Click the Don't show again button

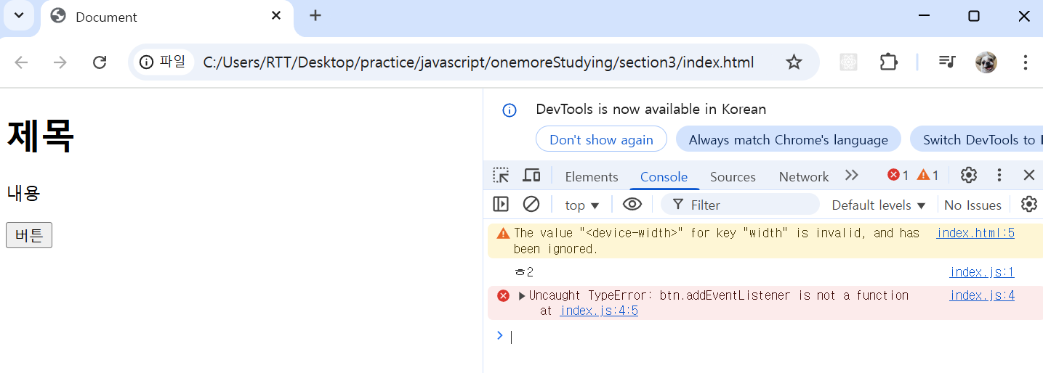[601, 139]
